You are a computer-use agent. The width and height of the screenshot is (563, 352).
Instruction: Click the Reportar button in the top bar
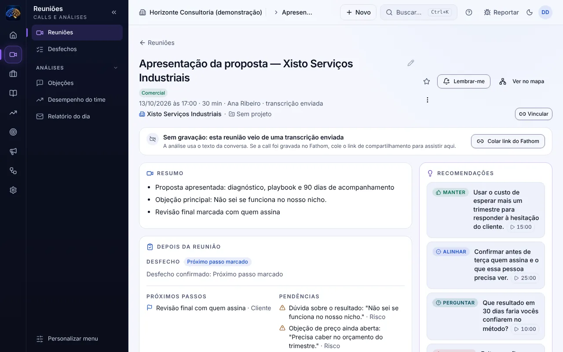click(501, 12)
